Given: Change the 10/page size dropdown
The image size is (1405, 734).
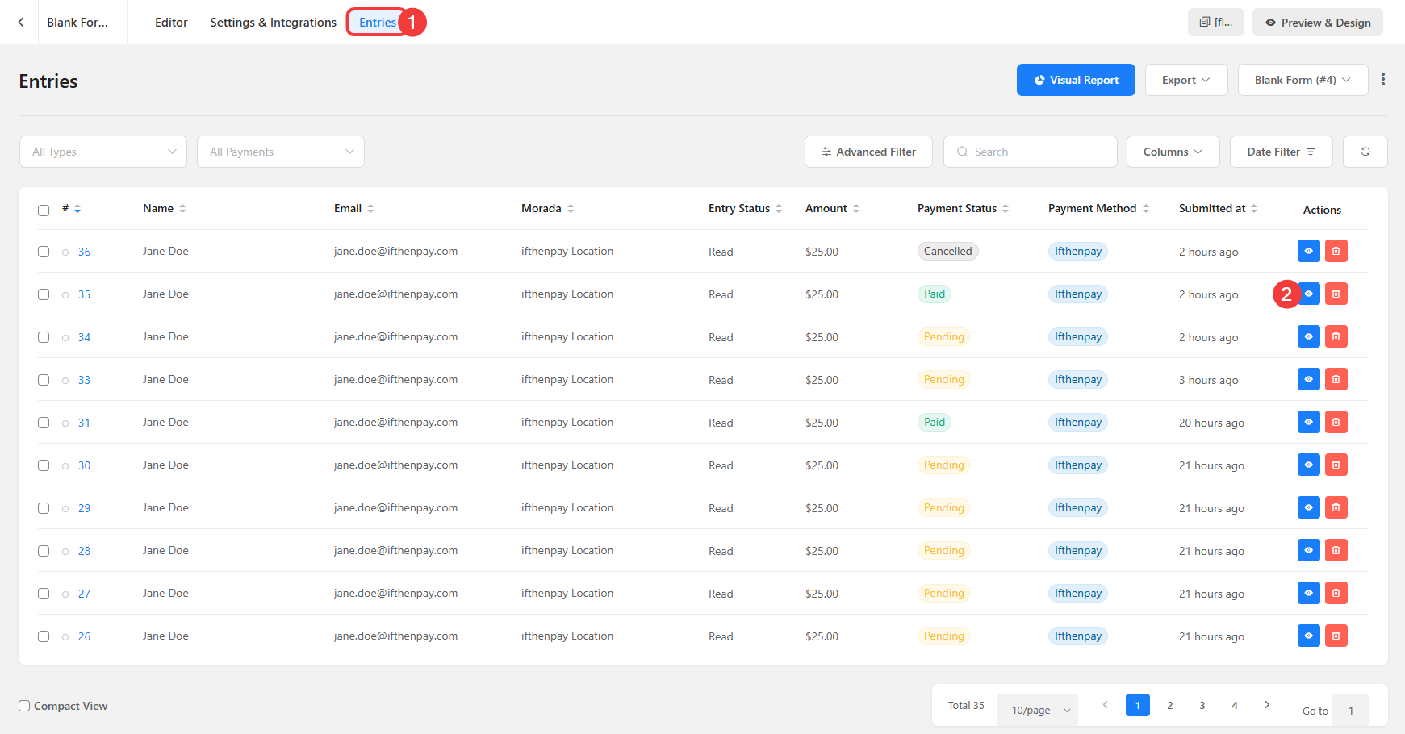Looking at the screenshot, I should (x=1037, y=710).
